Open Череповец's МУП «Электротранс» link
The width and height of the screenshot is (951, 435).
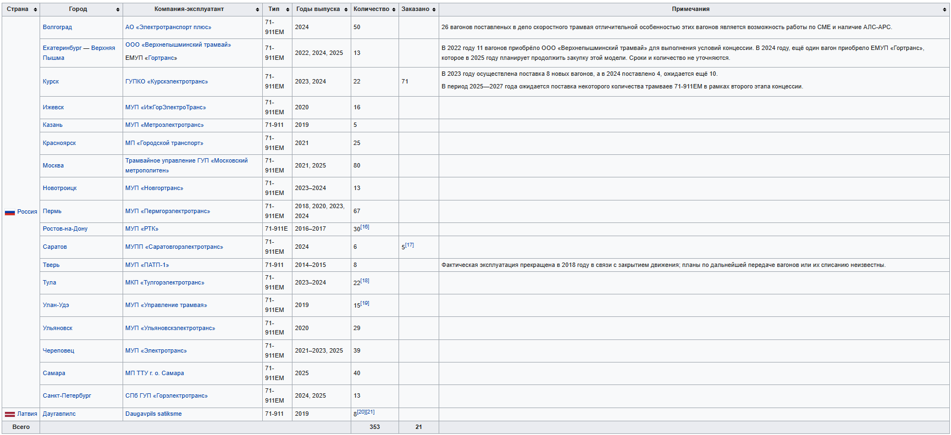156,350
